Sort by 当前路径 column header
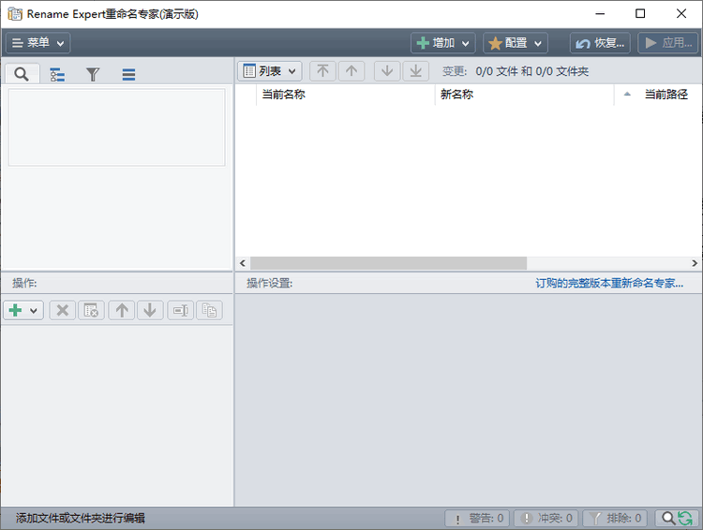 tap(658, 95)
